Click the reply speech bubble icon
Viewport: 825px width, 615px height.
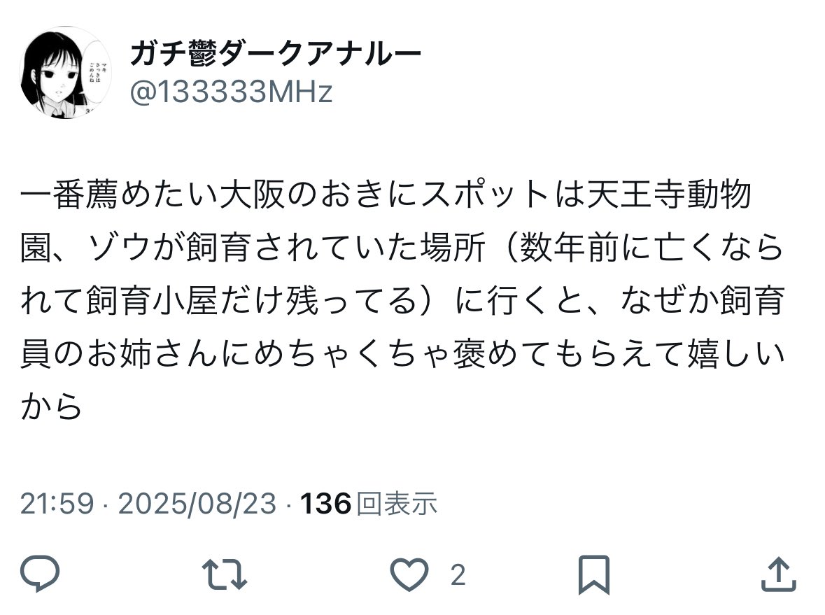pyautogui.click(x=40, y=574)
